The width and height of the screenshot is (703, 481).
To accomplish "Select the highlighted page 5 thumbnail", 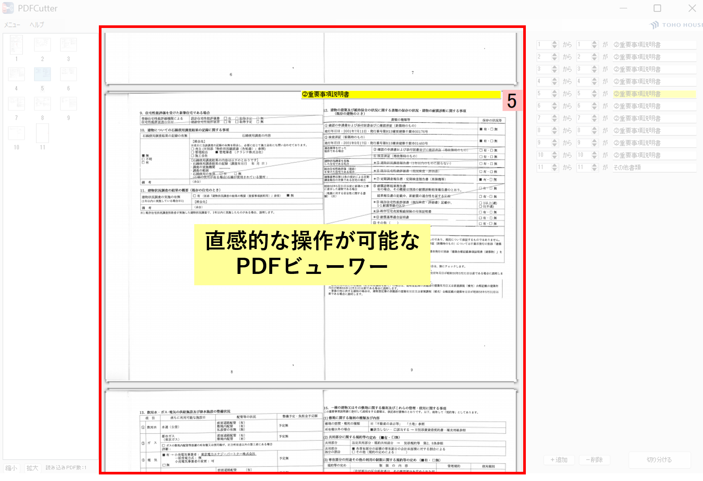I will (x=42, y=74).
